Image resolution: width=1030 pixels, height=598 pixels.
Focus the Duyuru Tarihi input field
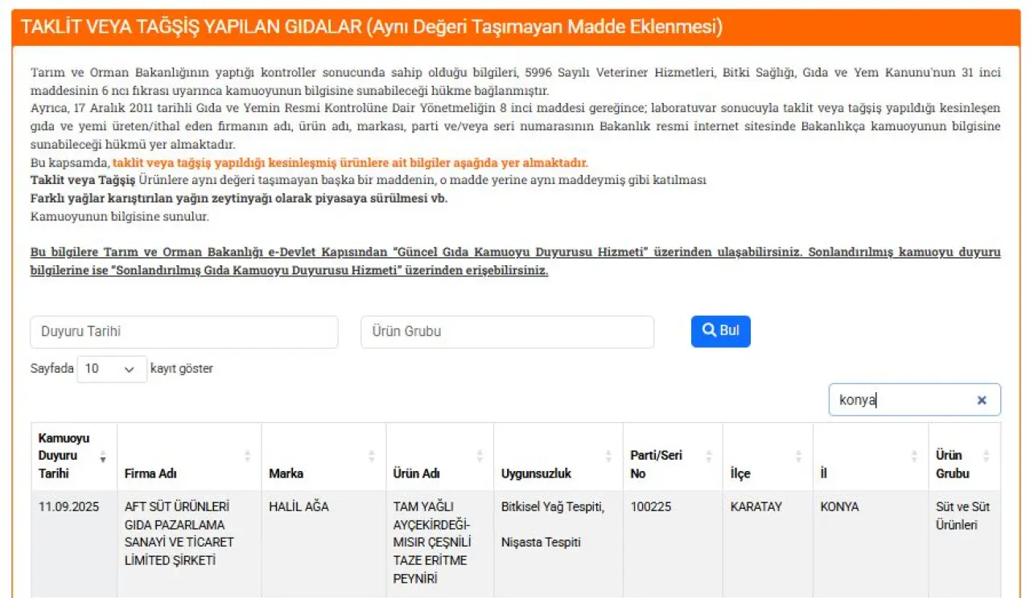[x=184, y=332]
